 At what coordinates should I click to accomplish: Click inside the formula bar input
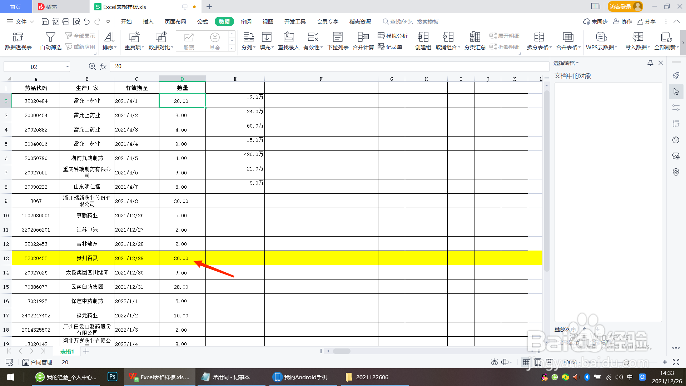click(322, 66)
